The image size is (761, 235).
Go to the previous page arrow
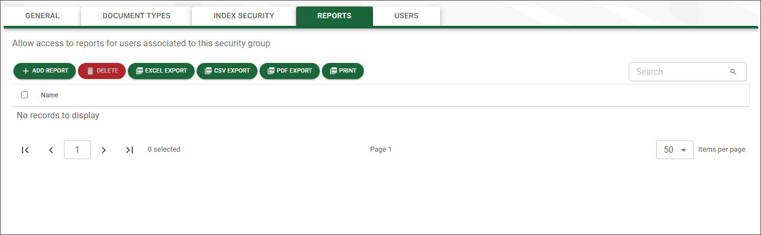51,150
